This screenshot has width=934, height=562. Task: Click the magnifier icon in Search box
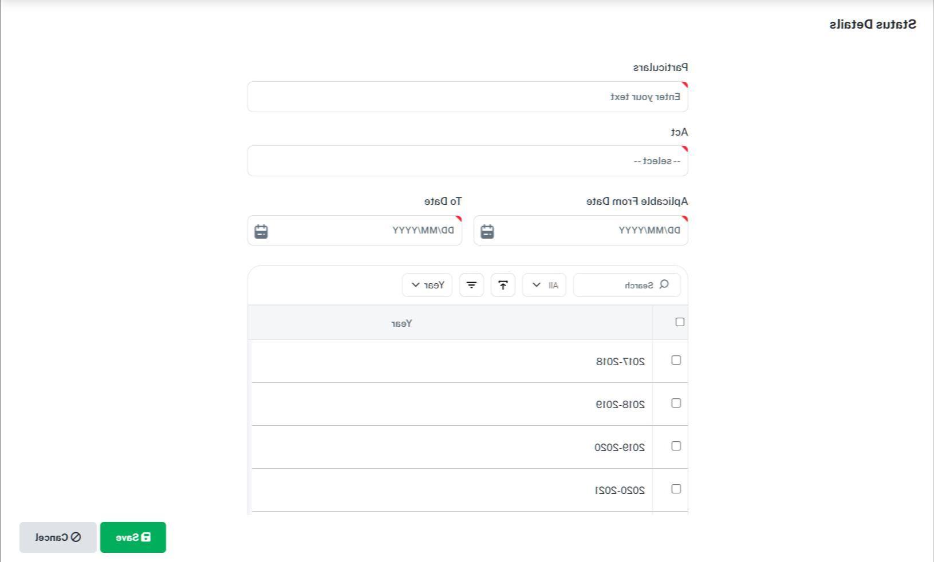664,284
